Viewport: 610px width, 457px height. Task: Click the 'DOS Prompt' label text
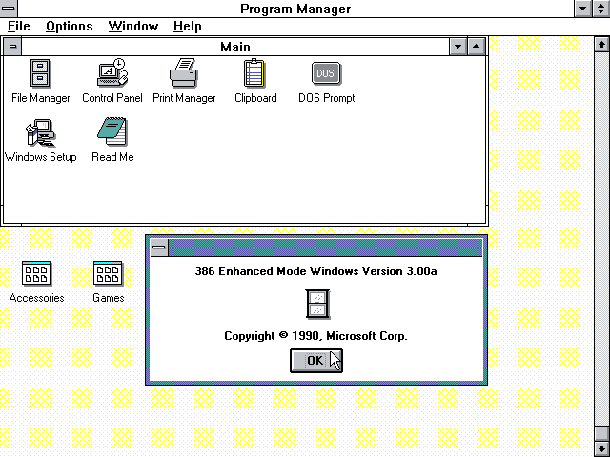tap(327, 98)
